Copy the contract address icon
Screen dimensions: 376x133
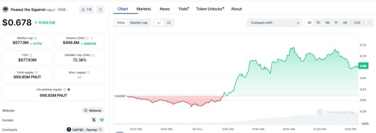(x=100, y=129)
